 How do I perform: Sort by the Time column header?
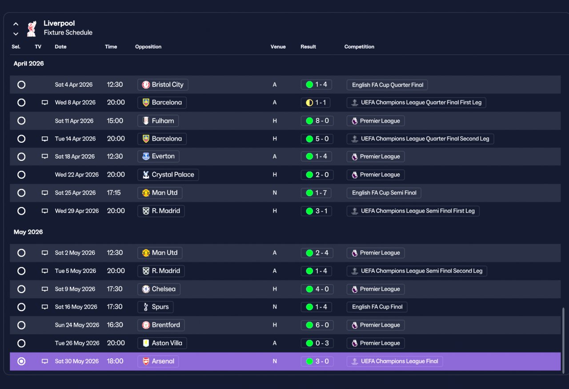pyautogui.click(x=111, y=47)
